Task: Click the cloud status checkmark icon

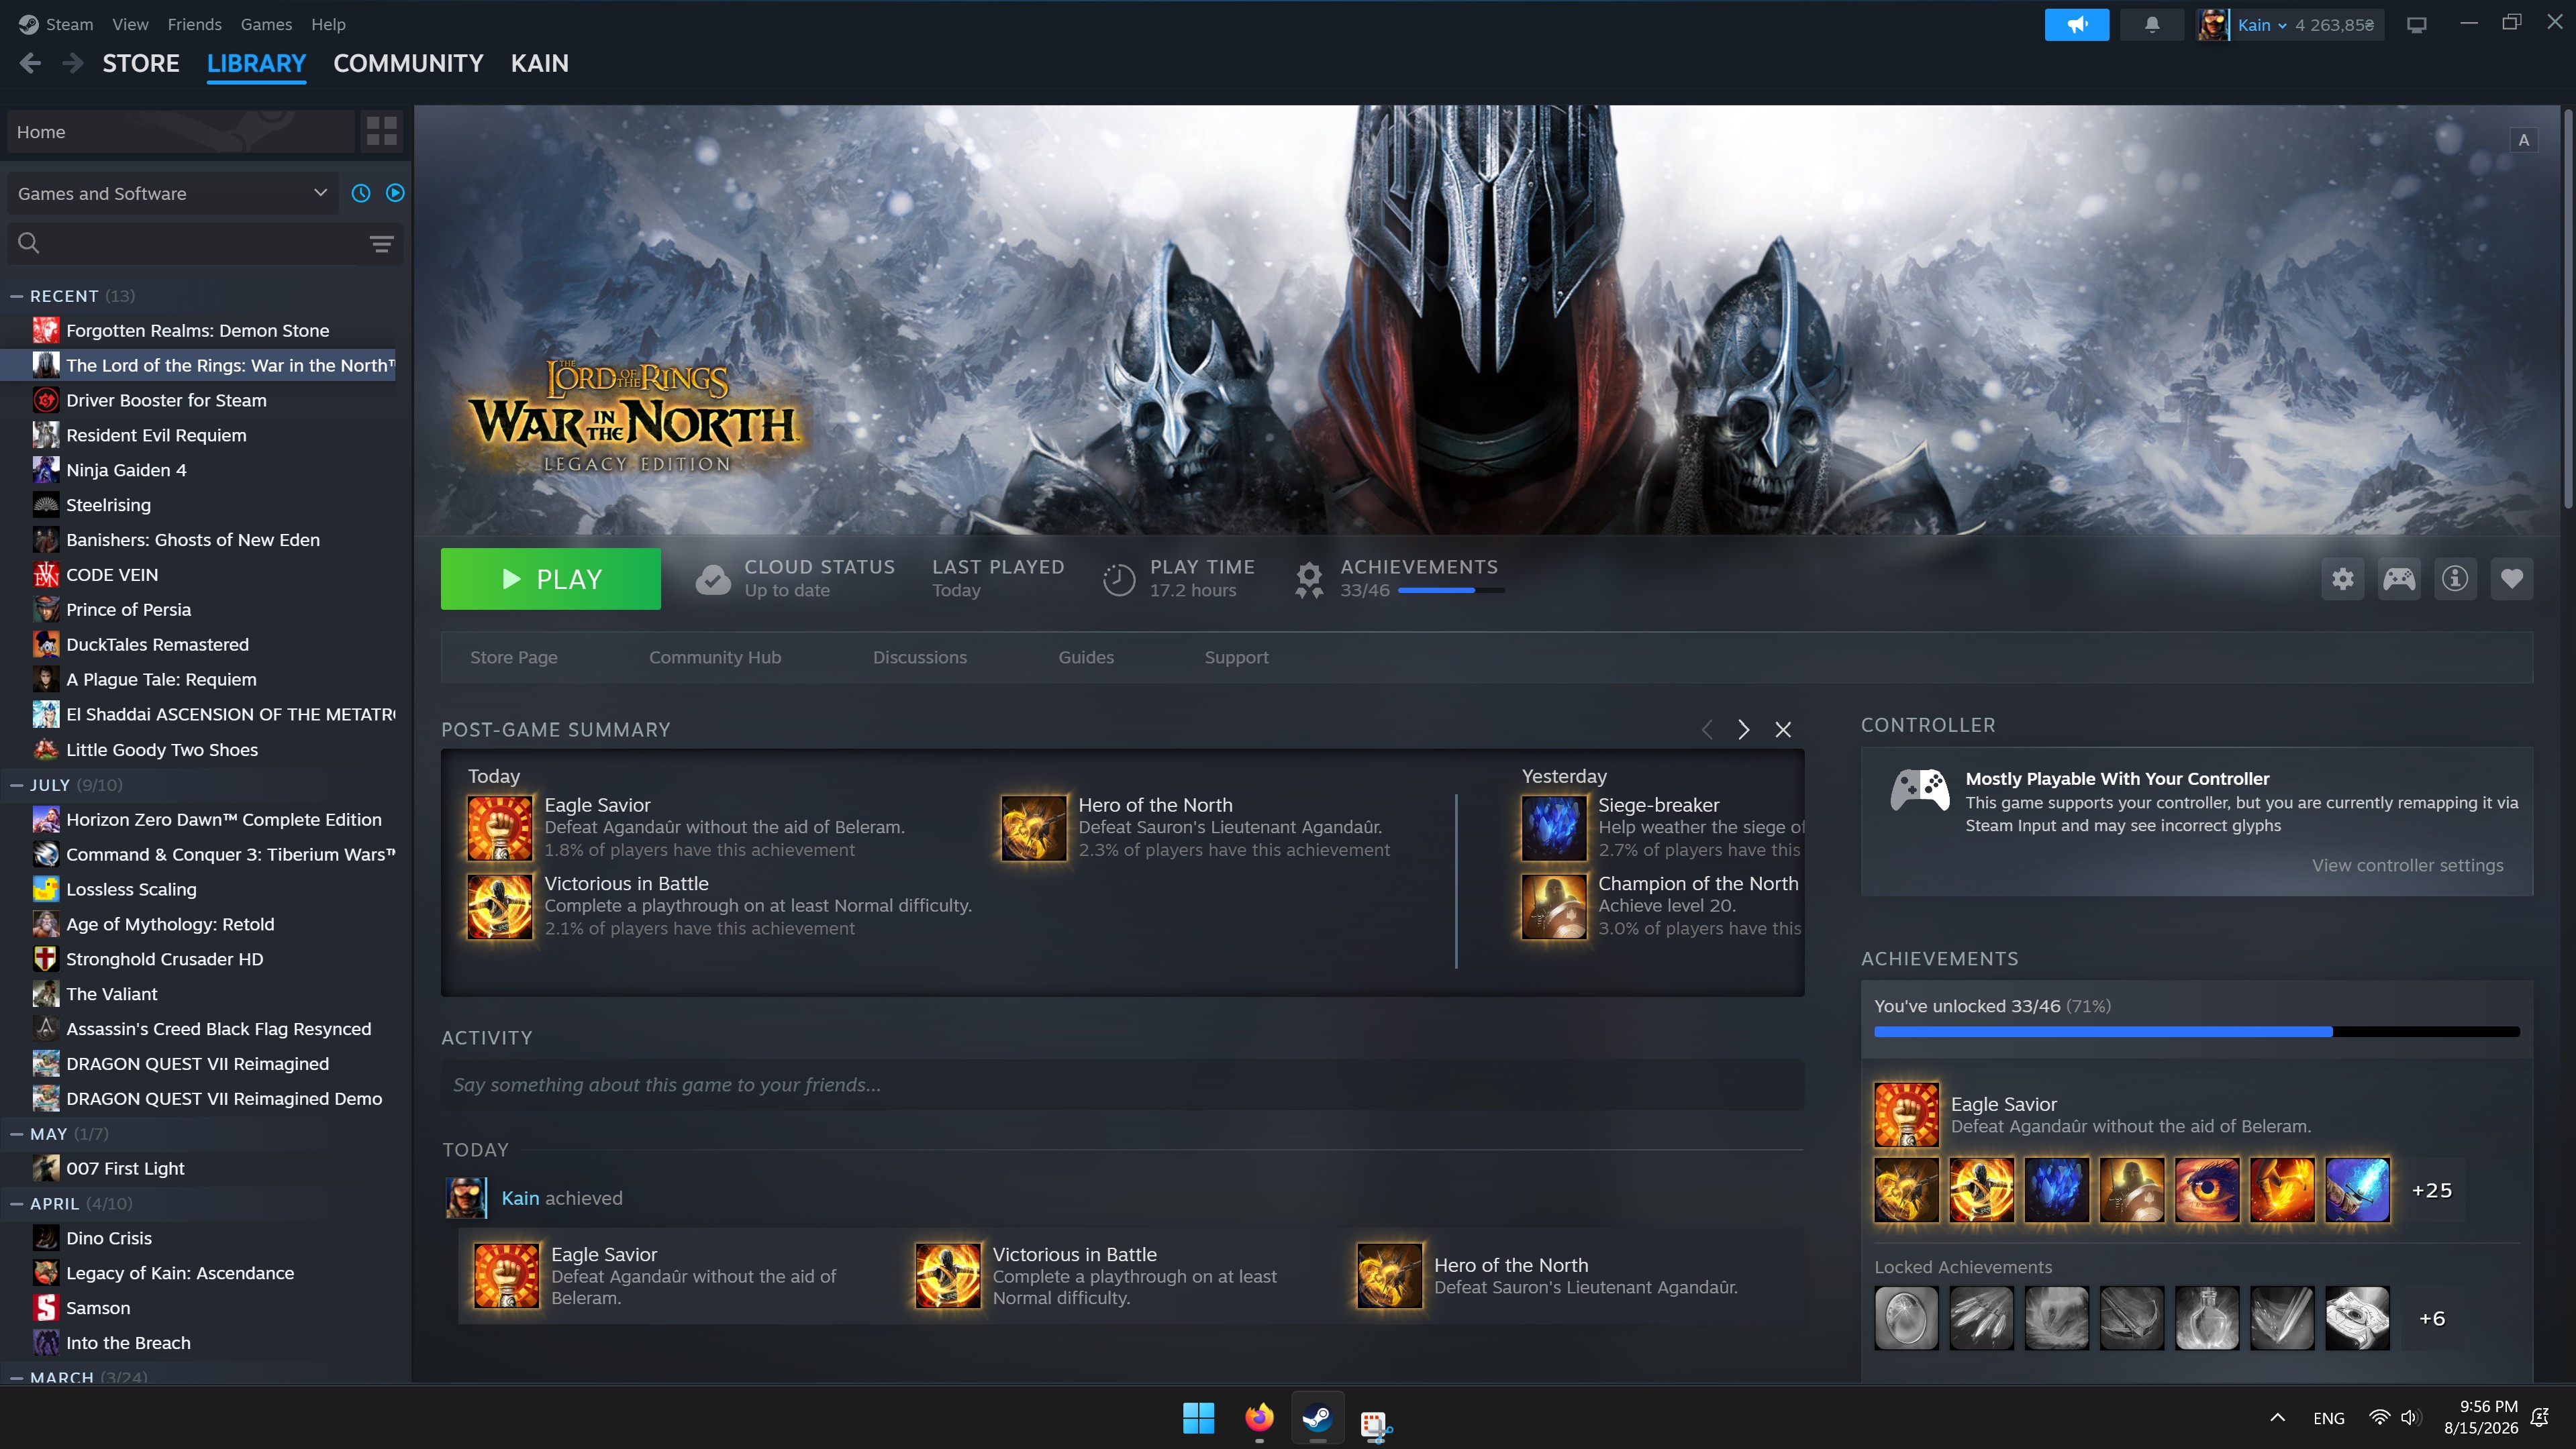Action: [713, 579]
